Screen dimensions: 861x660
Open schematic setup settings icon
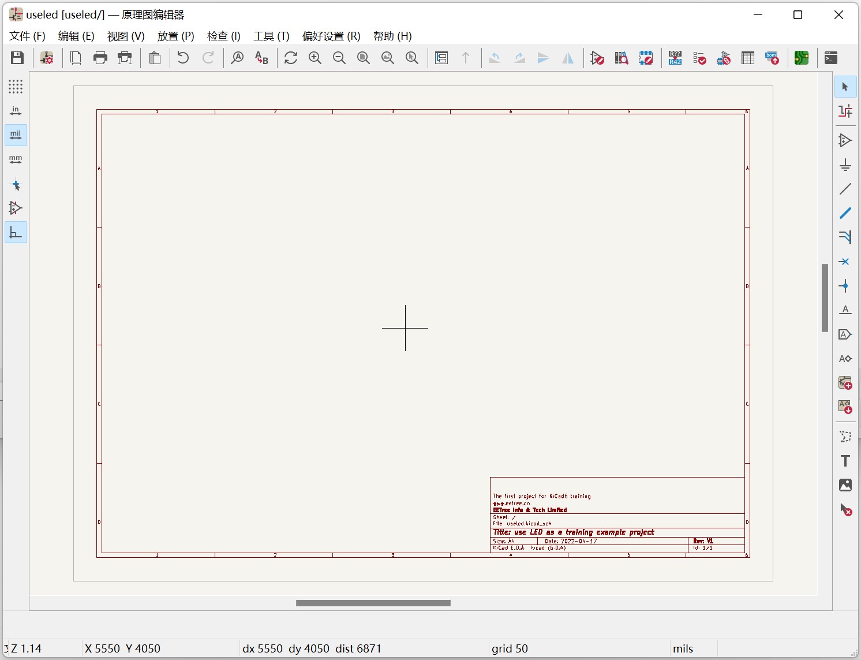pos(47,58)
